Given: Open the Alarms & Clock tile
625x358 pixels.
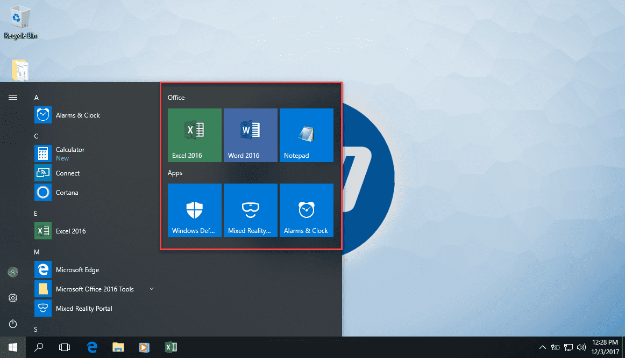Looking at the screenshot, I should (307, 210).
